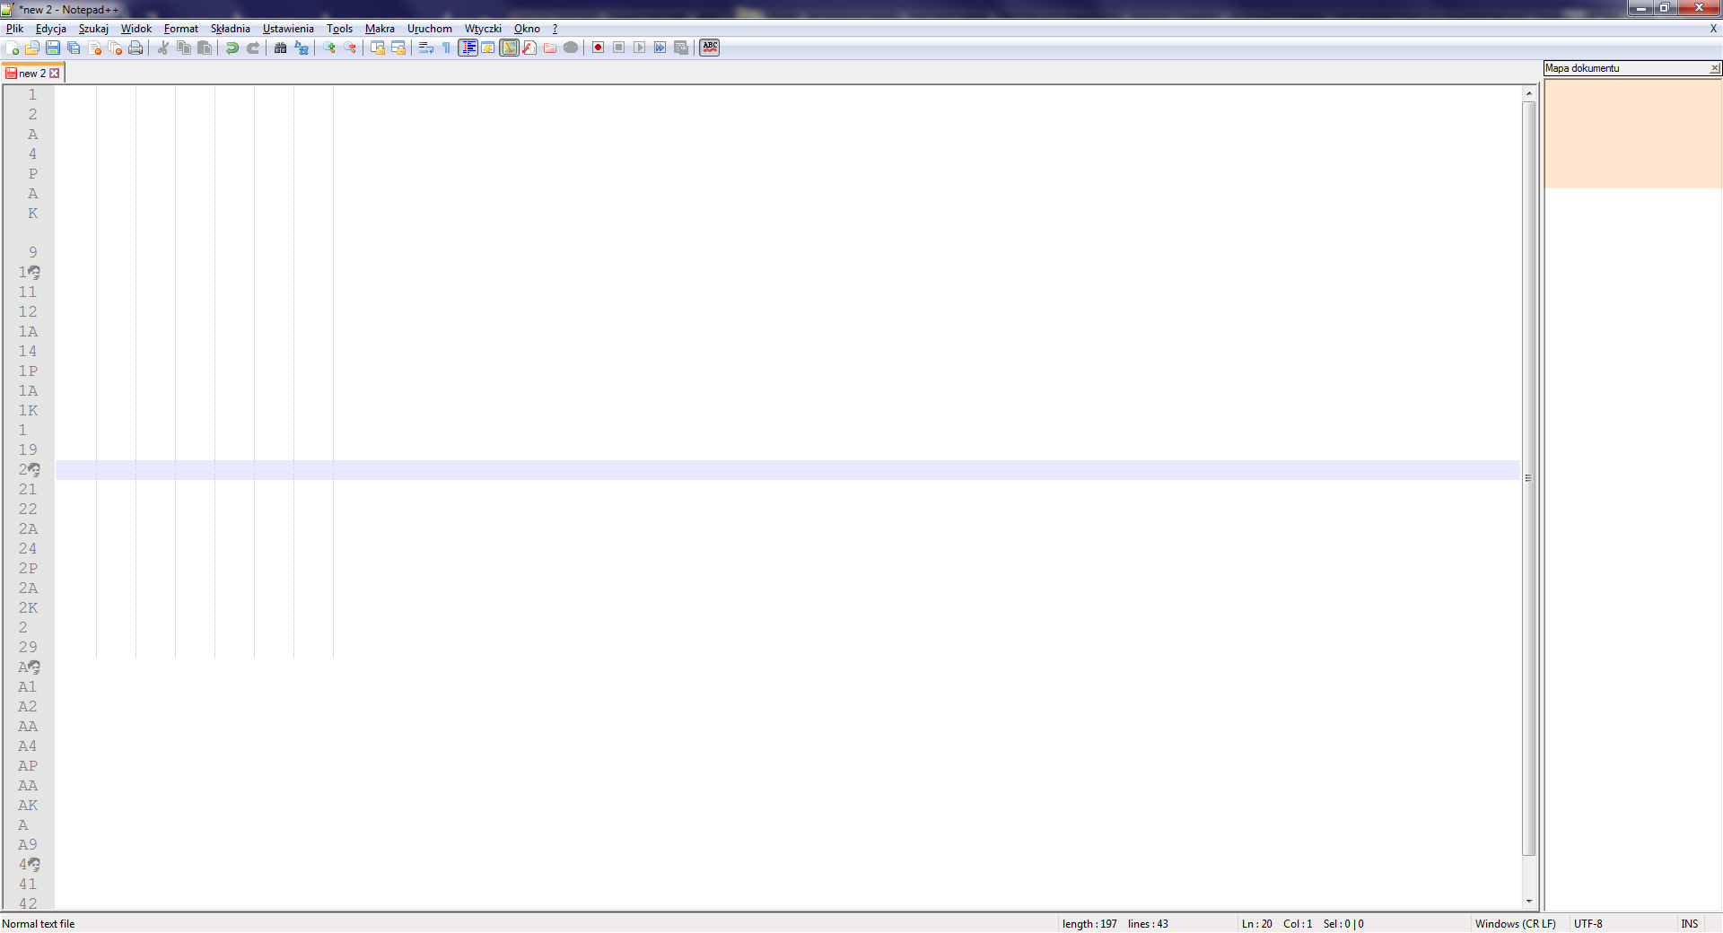Undo the last action
1723x933 pixels.
pyautogui.click(x=232, y=48)
